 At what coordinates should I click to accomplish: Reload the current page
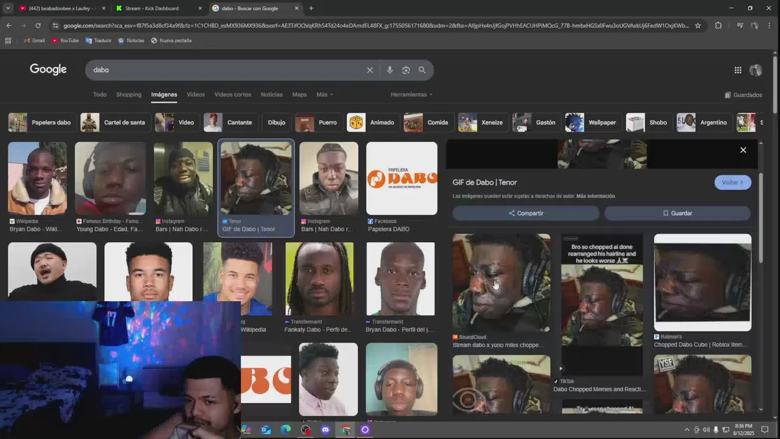(38, 26)
